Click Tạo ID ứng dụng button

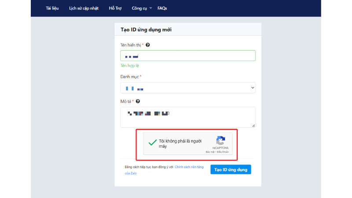coord(231,169)
